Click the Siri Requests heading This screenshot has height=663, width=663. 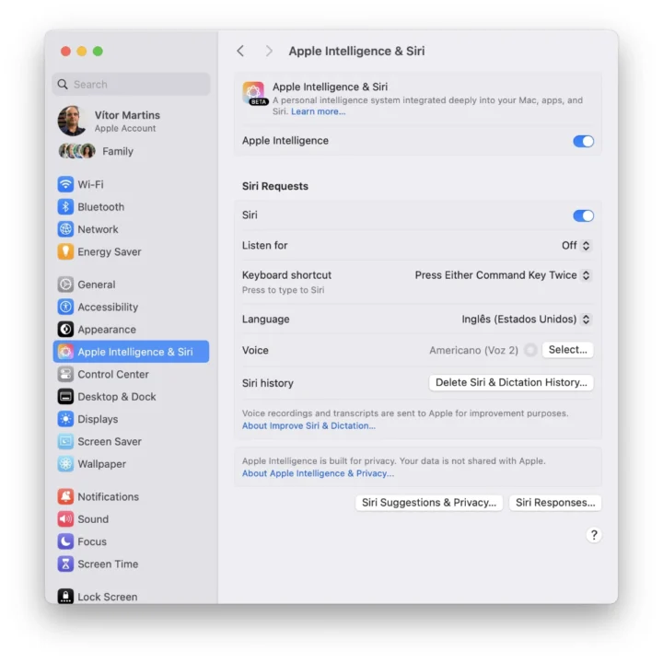point(274,186)
